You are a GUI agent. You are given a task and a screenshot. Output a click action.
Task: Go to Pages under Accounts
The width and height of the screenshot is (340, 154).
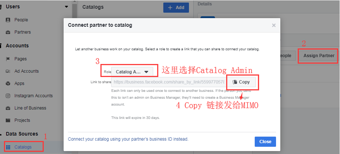pos(21,59)
